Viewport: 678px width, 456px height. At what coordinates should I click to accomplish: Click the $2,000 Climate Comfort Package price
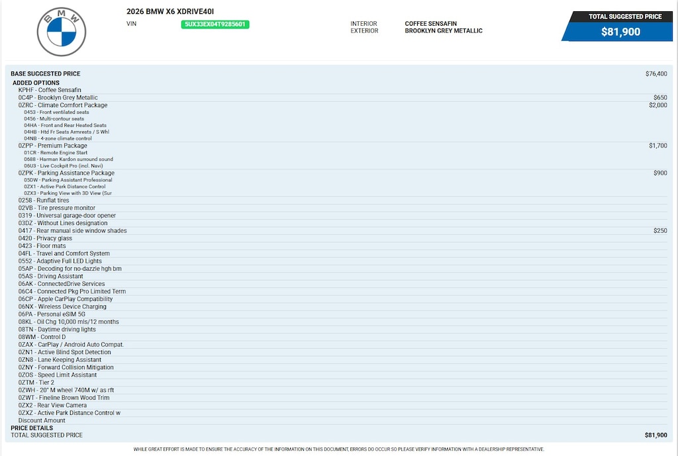[x=657, y=105]
